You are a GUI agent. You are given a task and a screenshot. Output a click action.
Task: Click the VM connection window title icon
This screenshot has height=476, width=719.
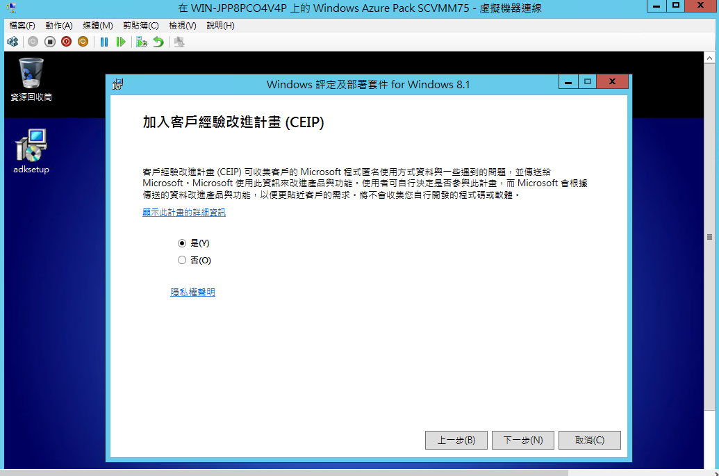click(11, 8)
